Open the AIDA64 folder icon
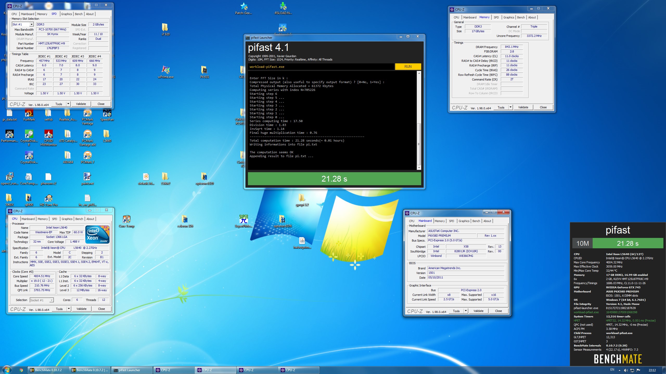The image size is (666, 374). pyautogui.click(x=68, y=157)
